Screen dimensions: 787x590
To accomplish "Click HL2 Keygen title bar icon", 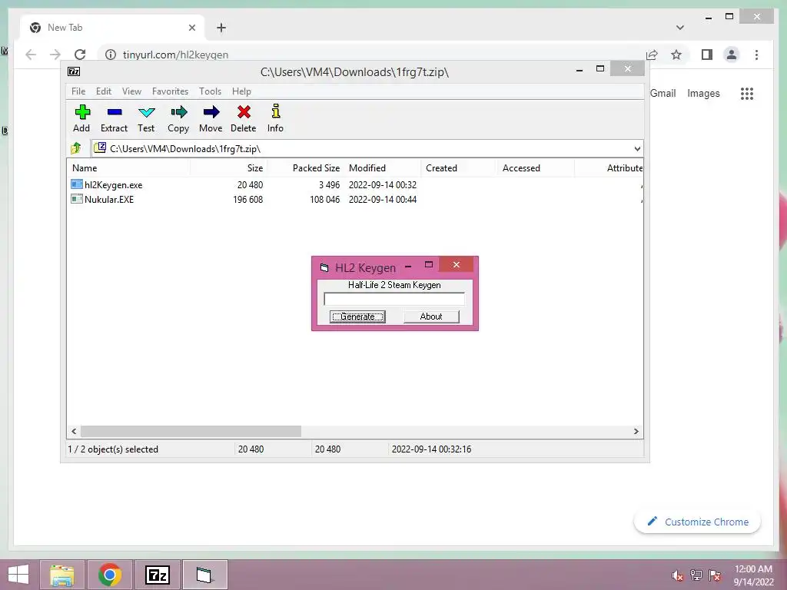I will [324, 268].
